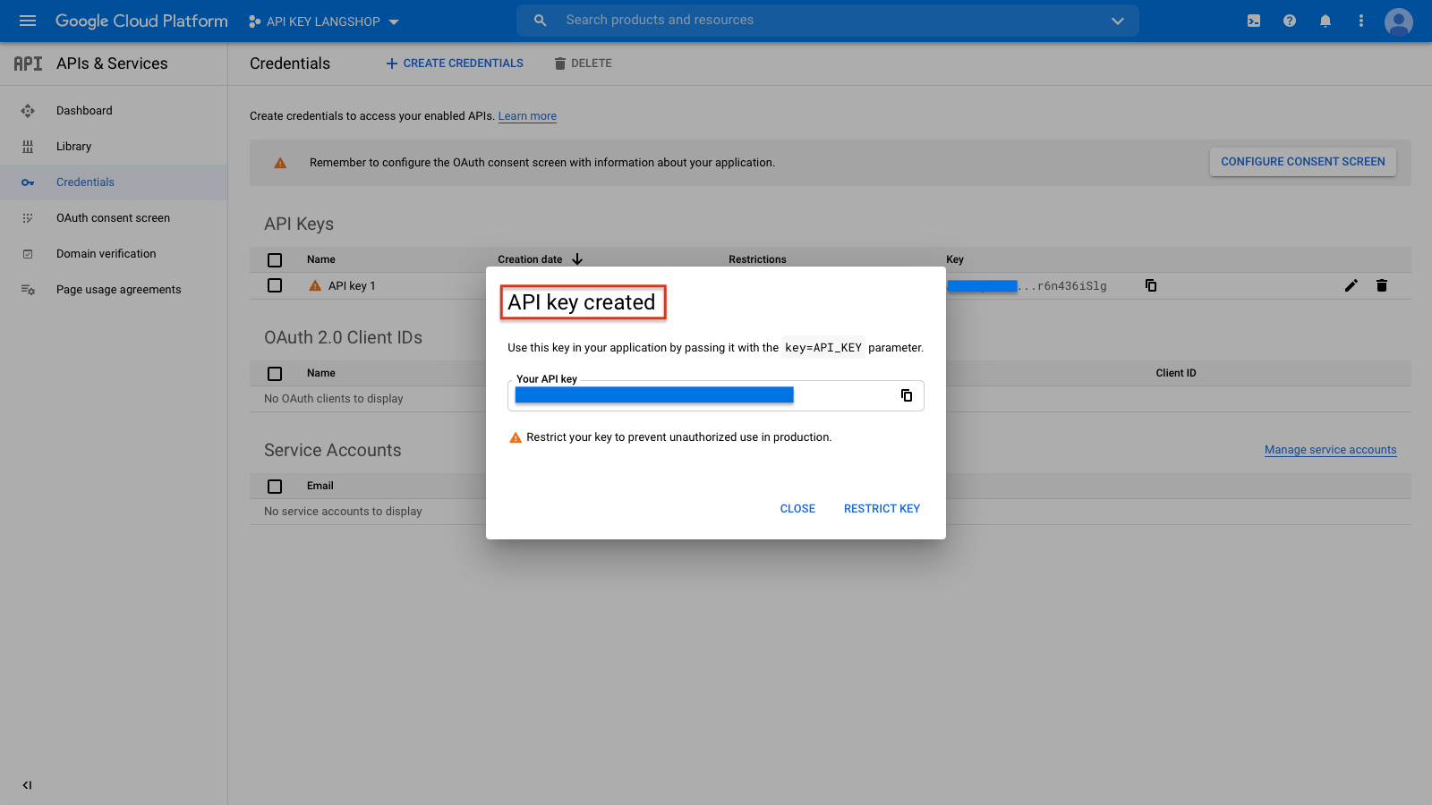Screen dimensions: 1432x805
Task: Click CREATE CREDENTIALS button
Action: pos(455,64)
